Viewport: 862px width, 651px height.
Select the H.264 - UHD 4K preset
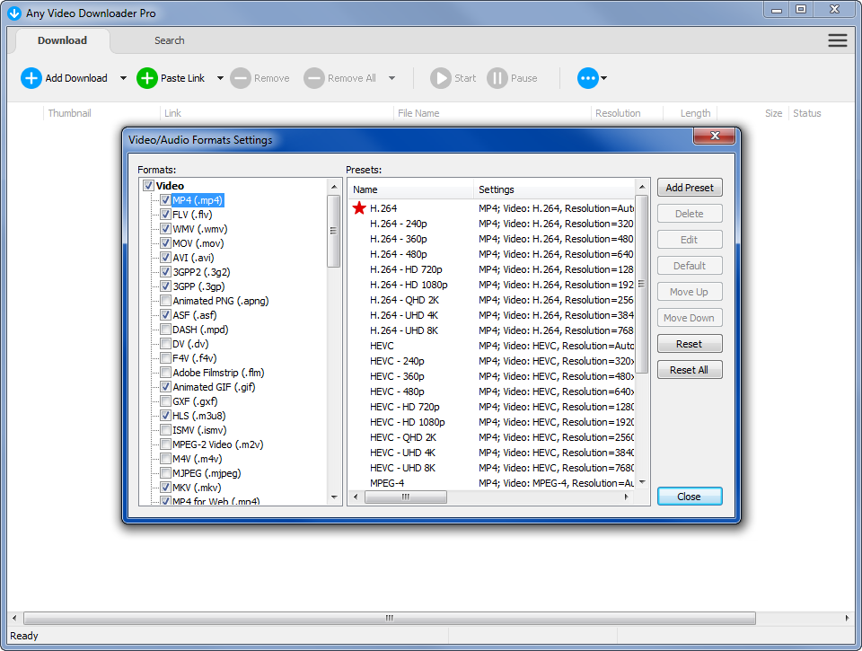point(492,315)
